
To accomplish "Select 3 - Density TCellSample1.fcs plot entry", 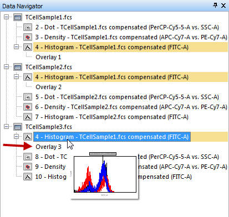I will pos(131,37).
